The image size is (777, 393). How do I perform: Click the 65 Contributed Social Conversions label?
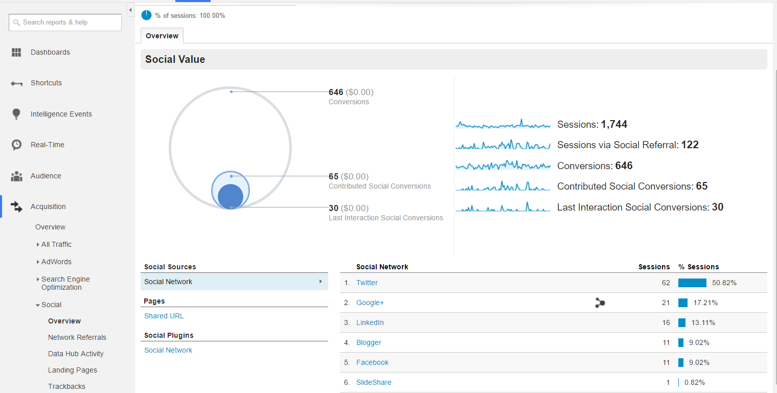(380, 181)
